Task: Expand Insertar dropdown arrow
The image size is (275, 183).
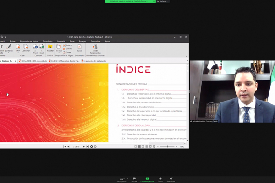Action: [59, 53]
